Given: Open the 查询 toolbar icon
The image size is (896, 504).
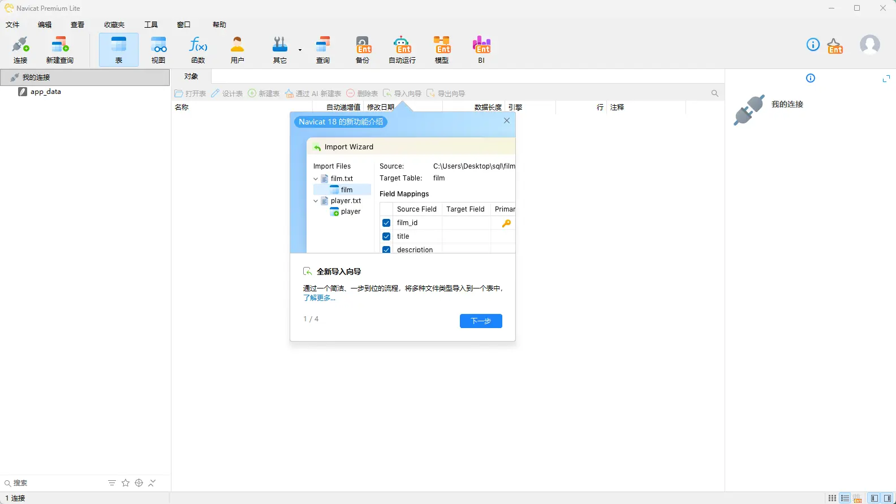Looking at the screenshot, I should [x=323, y=50].
